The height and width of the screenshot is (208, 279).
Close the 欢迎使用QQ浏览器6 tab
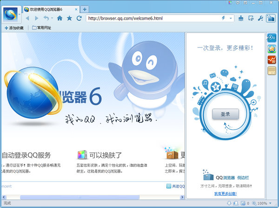(76, 9)
